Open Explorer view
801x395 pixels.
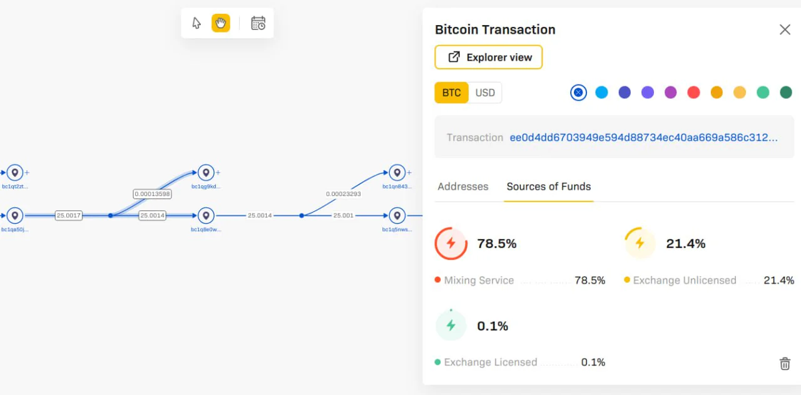489,57
